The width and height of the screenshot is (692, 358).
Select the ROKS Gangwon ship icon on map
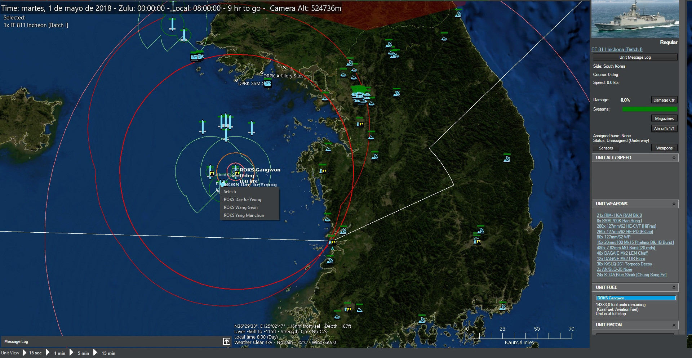[x=235, y=171]
